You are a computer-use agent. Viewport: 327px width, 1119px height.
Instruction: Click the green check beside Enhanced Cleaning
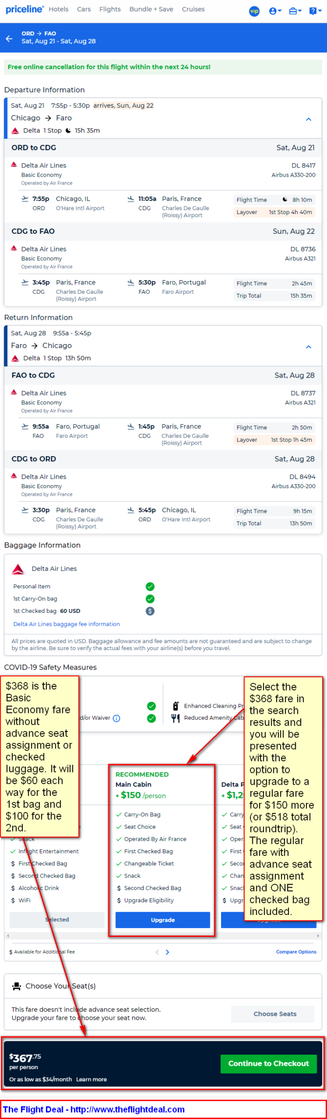pos(151,706)
